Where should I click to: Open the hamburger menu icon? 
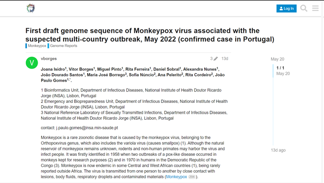point(315,8)
